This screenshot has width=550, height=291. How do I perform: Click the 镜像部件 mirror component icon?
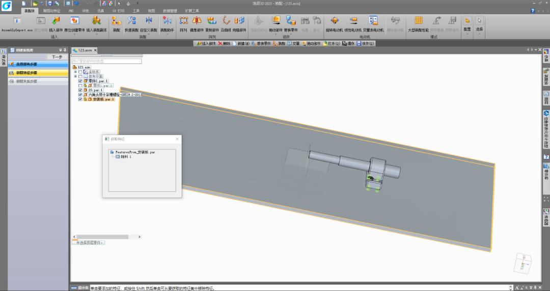[x=197, y=21]
